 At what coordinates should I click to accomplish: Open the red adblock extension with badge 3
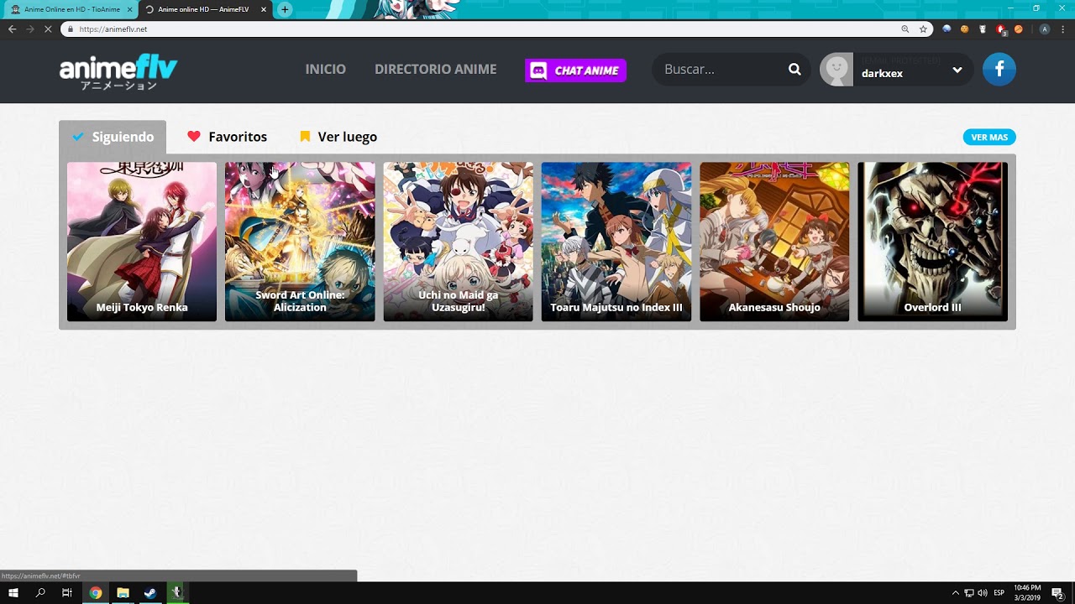(1001, 29)
